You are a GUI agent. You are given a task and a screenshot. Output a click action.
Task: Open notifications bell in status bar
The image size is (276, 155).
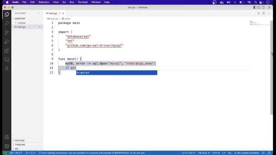pos(269,153)
